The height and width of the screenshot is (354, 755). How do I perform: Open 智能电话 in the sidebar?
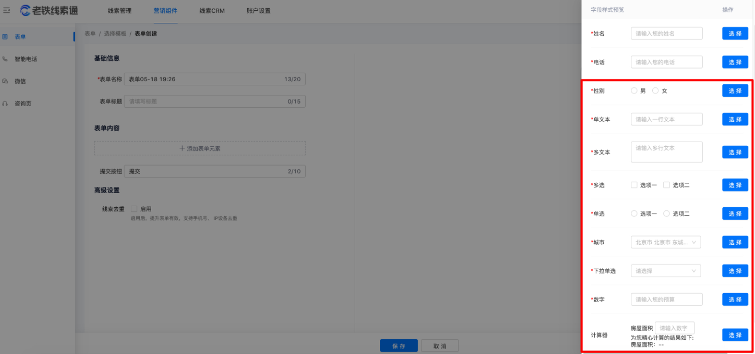click(x=25, y=59)
